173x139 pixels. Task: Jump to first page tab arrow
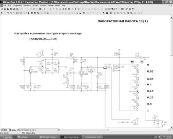click(x=2, y=130)
